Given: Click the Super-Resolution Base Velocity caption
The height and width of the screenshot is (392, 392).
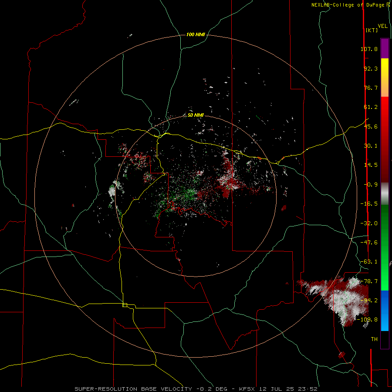Looking at the screenshot, I should coord(196,389).
